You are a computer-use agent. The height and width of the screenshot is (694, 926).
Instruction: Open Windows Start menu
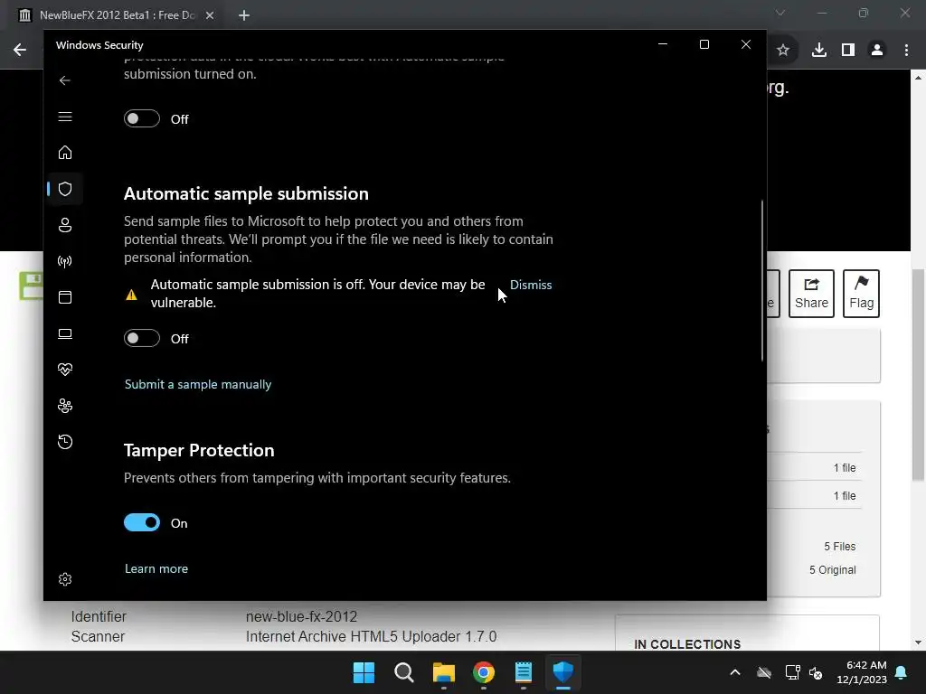pyautogui.click(x=364, y=672)
